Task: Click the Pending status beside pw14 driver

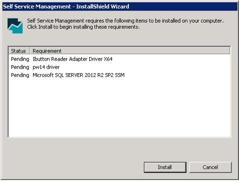Action: pyautogui.click(x=20, y=67)
